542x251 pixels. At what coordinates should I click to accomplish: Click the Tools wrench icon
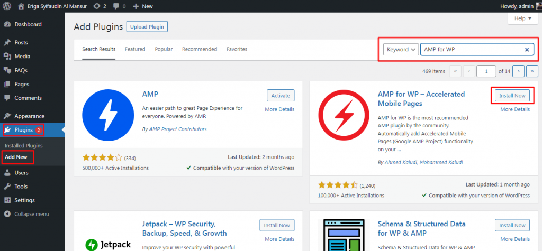click(x=7, y=187)
